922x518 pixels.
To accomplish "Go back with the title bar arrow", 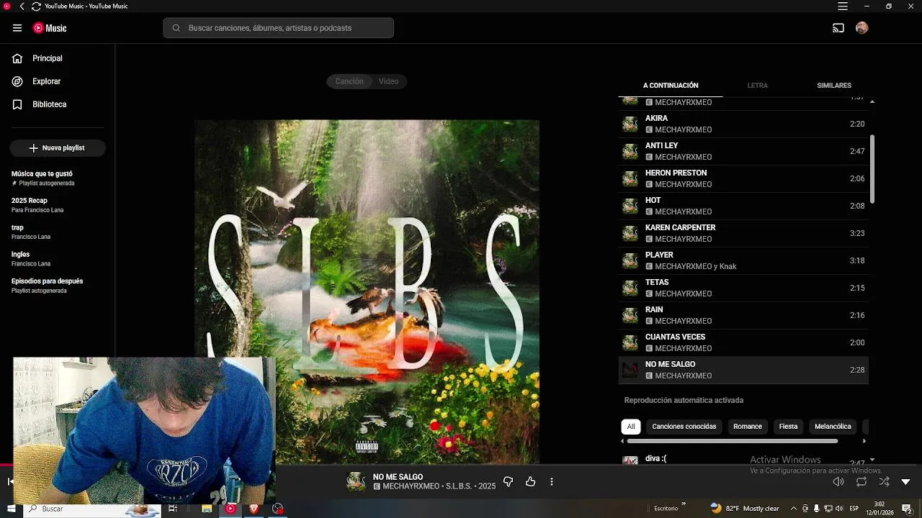I will (22, 6).
